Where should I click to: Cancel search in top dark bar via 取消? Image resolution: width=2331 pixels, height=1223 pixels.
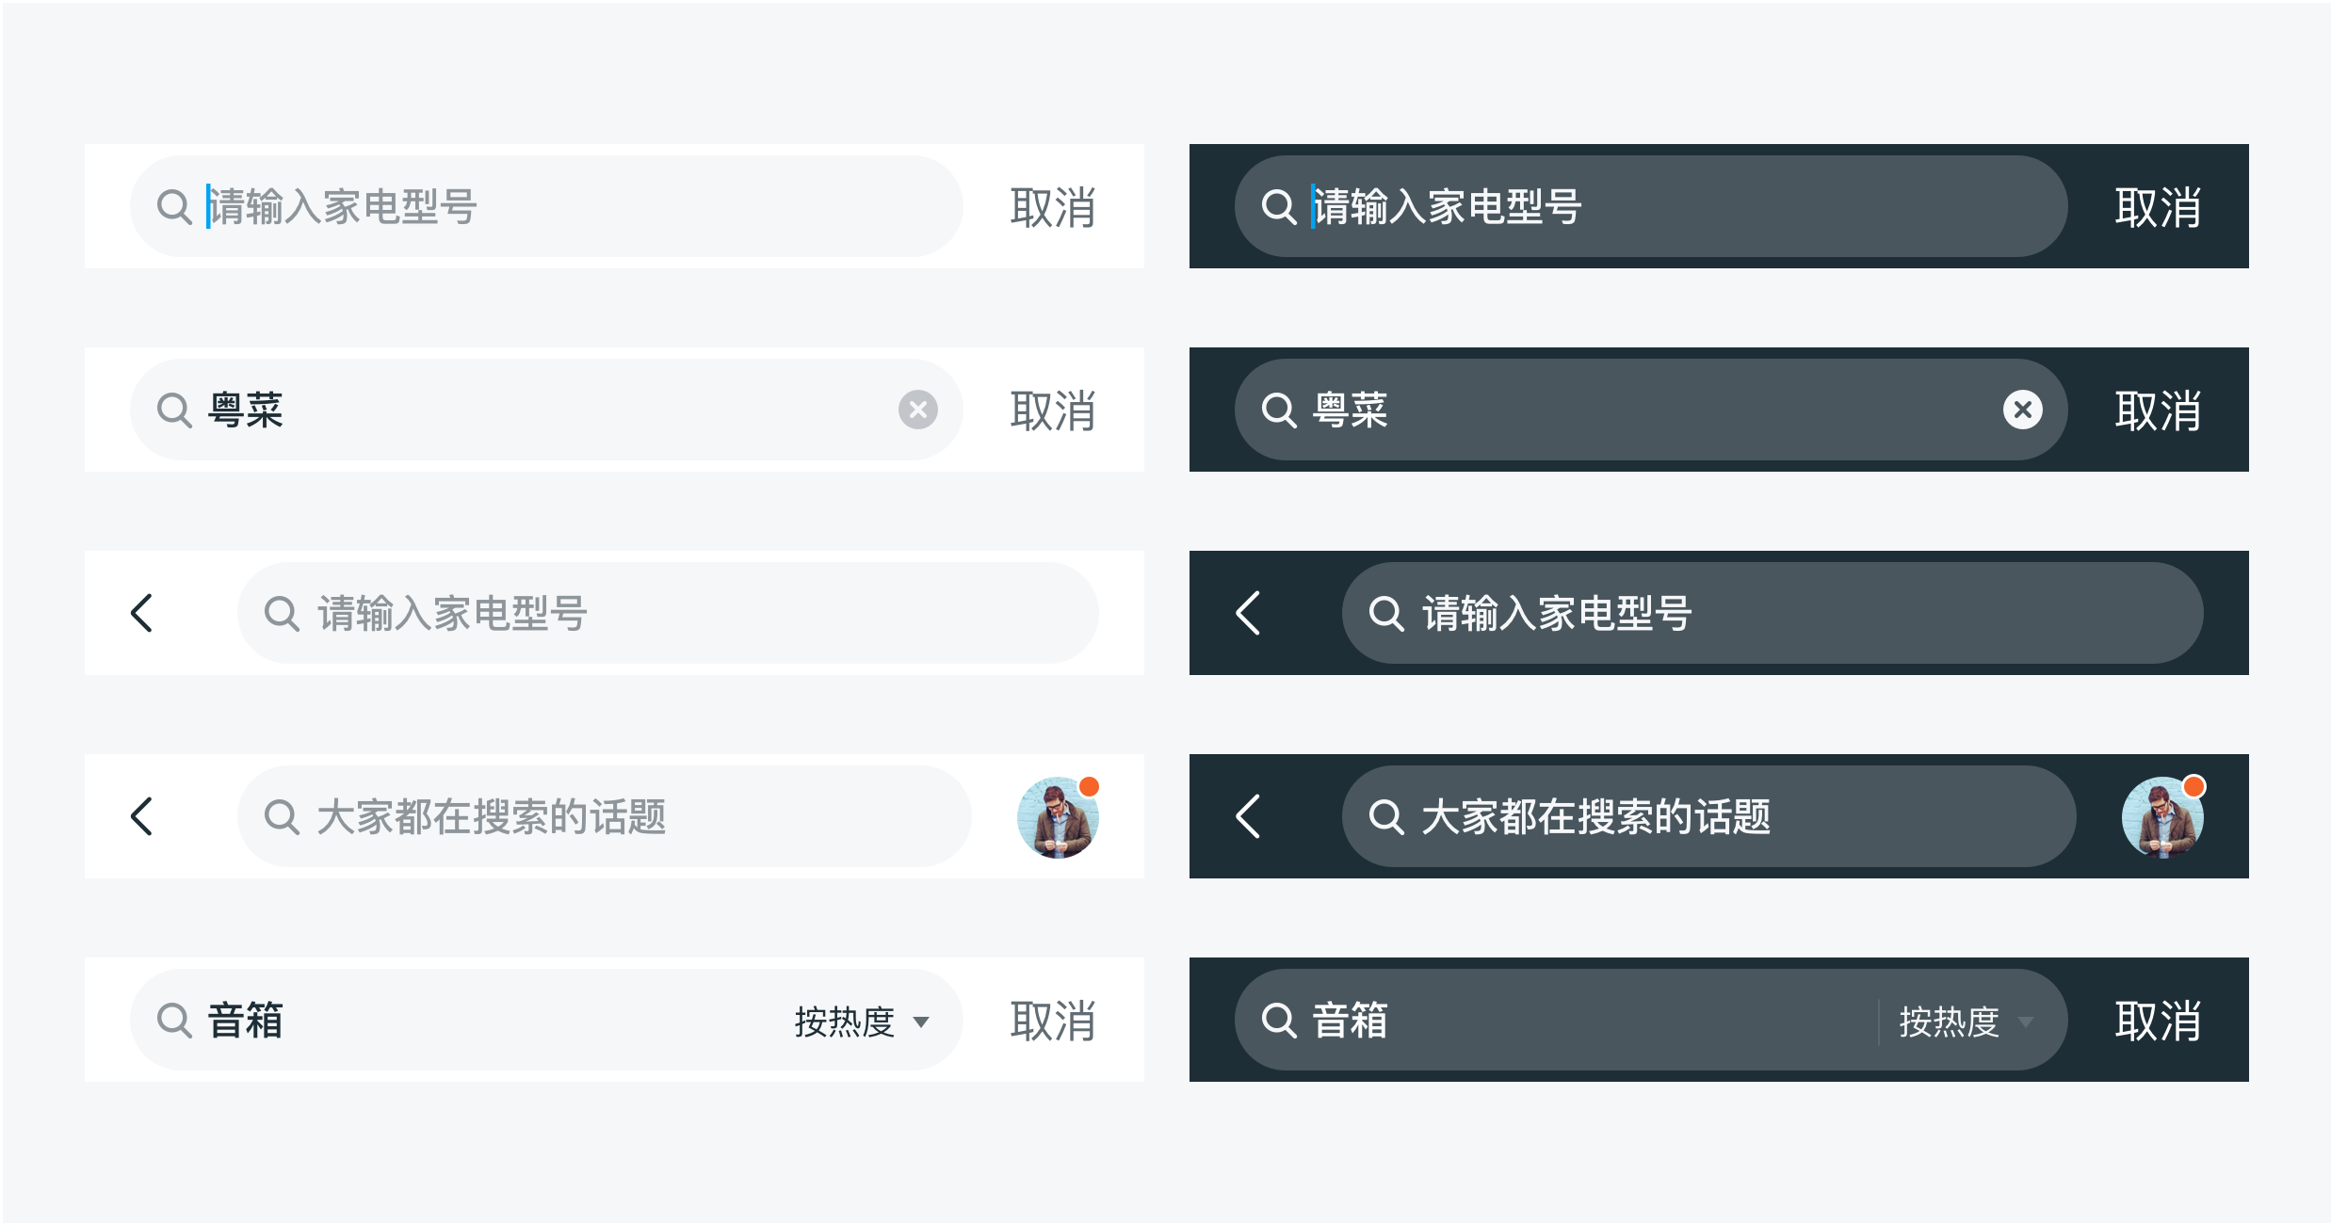(x=2158, y=207)
